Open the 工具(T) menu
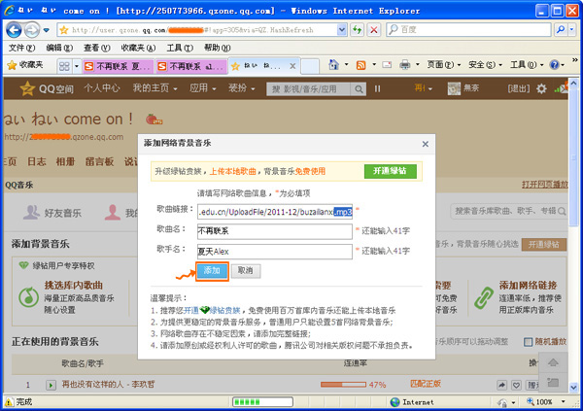 [180, 48]
